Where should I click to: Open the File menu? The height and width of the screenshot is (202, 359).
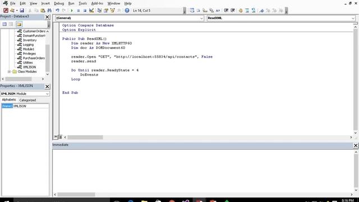(x=13, y=3)
